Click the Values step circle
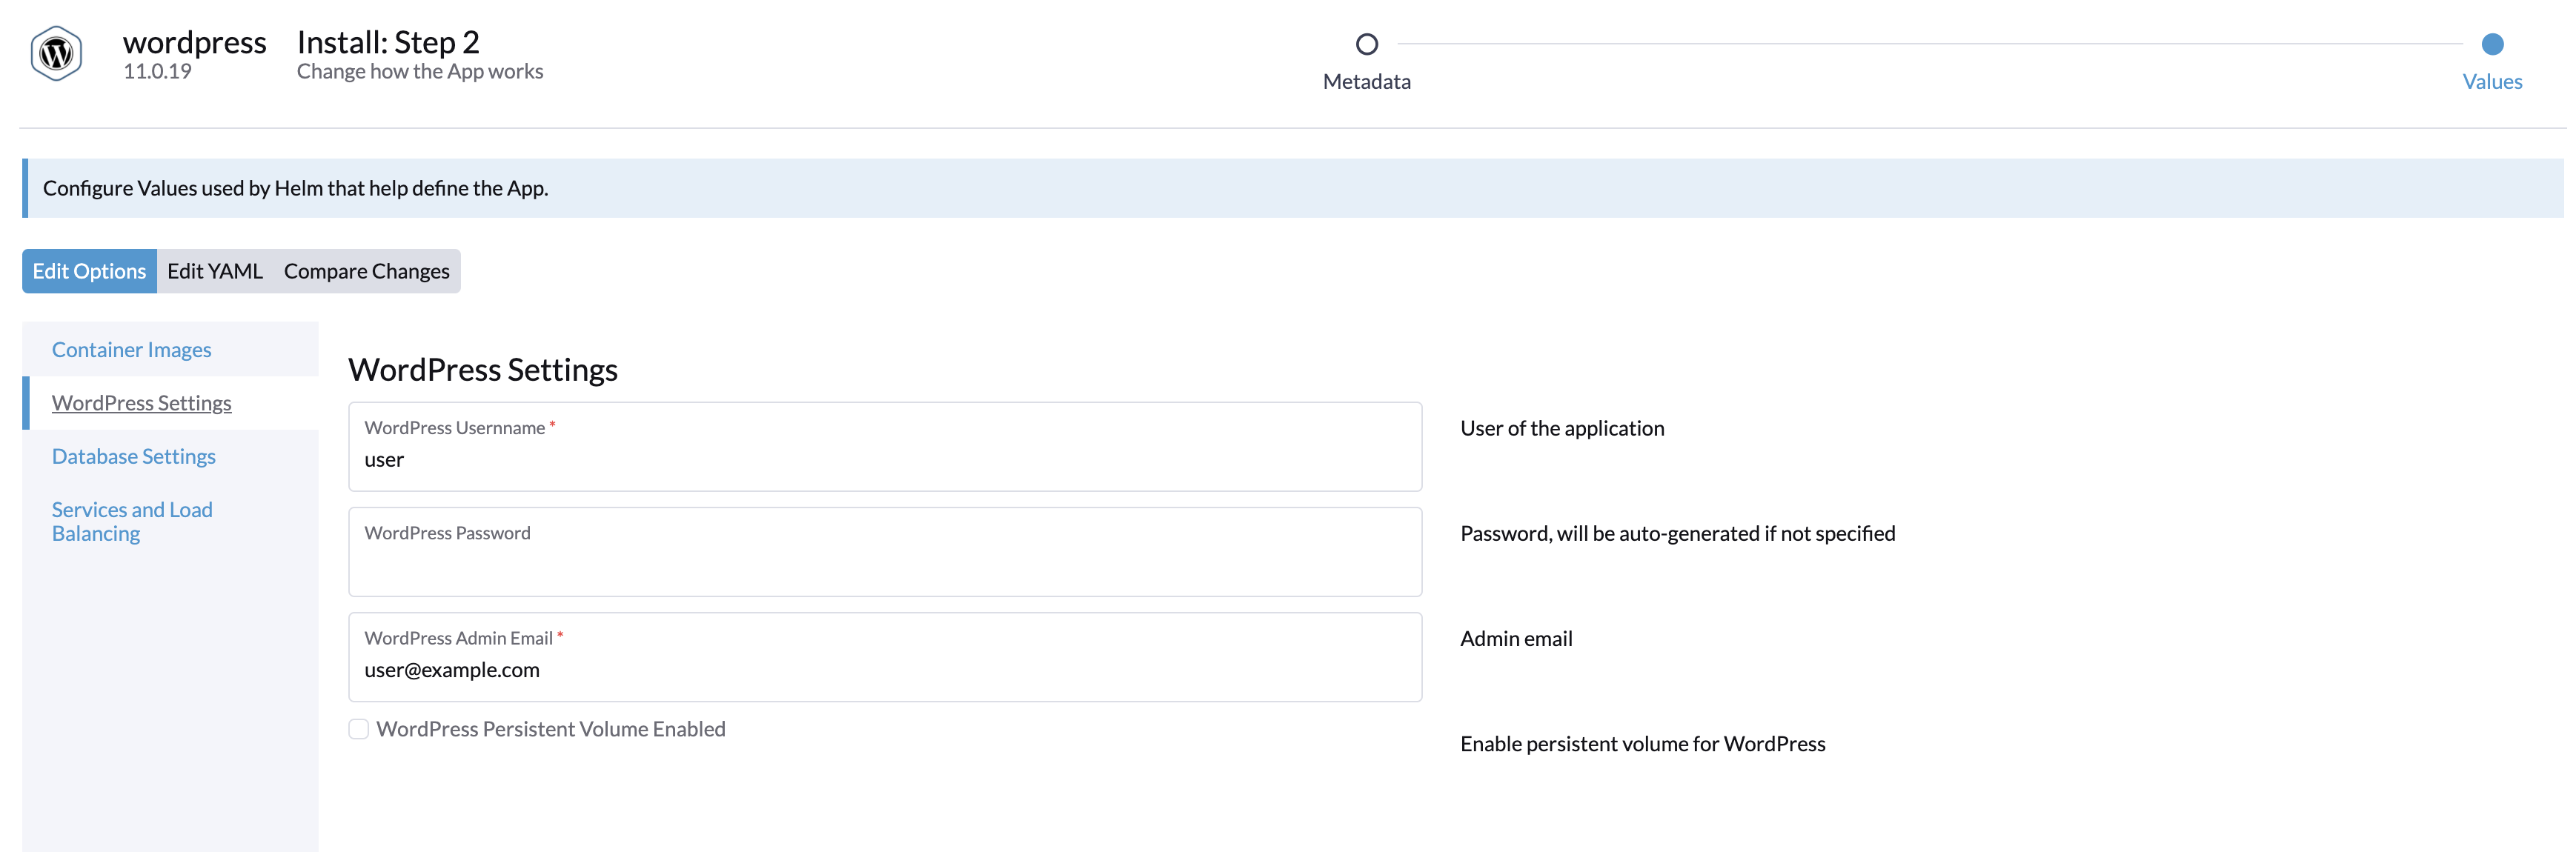Viewport: 2576px width, 852px height. pyautogui.click(x=2492, y=44)
